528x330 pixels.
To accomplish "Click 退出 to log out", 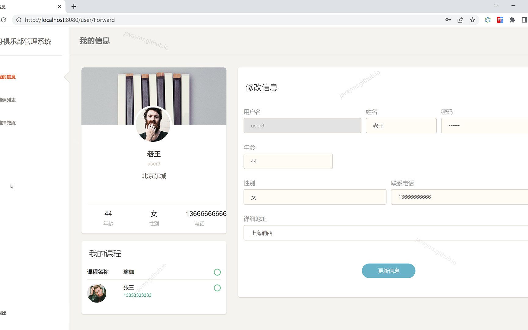I will click(3, 313).
